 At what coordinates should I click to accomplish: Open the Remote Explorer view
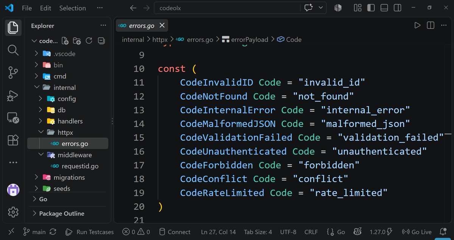click(x=13, y=118)
